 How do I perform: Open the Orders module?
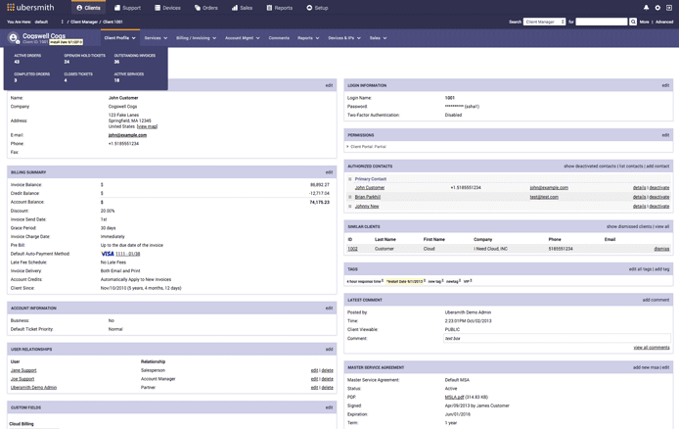click(x=206, y=8)
